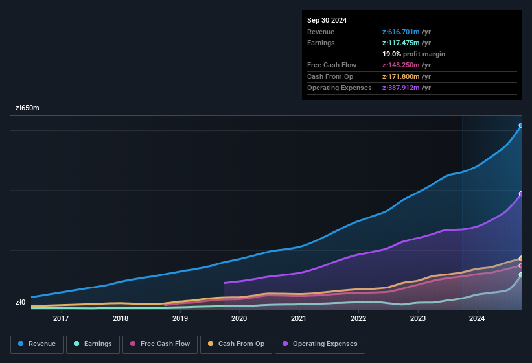Screen dimensions: 532x363
Task: Toggle the Free Cash Flow legend button
Action: point(160,344)
